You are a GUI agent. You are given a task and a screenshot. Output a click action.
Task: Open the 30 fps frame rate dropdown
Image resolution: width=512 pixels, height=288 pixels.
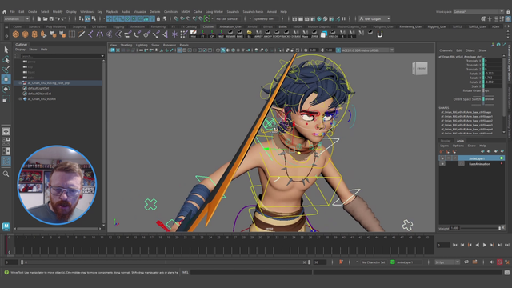[447, 262]
